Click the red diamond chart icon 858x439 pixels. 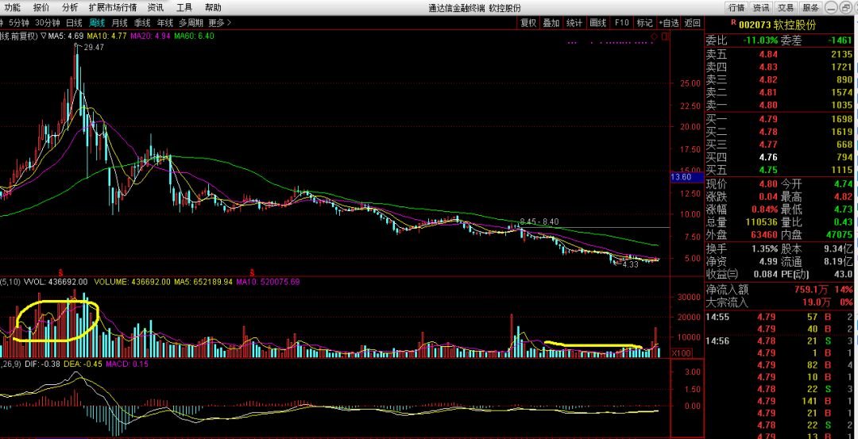click(655, 36)
